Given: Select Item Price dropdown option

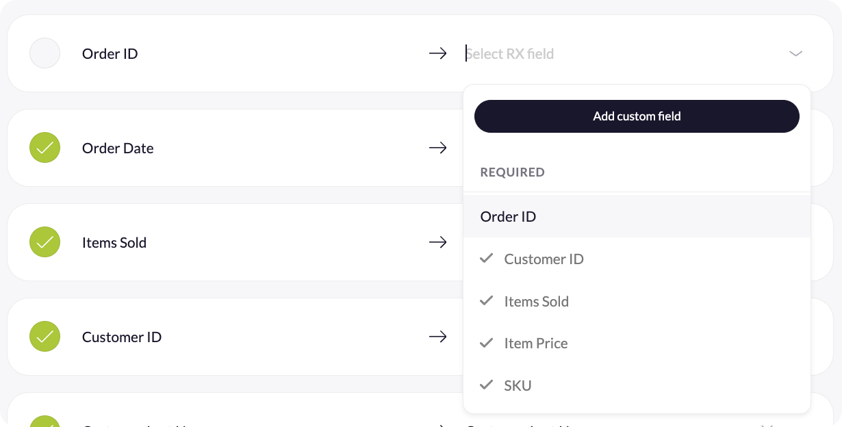Looking at the screenshot, I should [x=535, y=344].
